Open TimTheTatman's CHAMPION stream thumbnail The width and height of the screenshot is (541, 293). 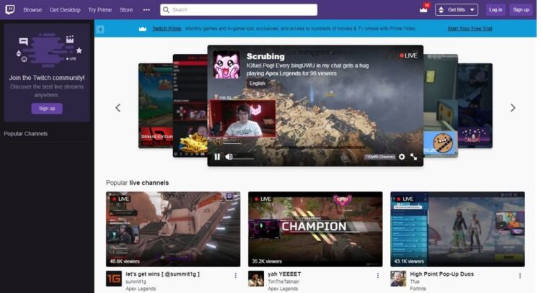click(x=315, y=229)
